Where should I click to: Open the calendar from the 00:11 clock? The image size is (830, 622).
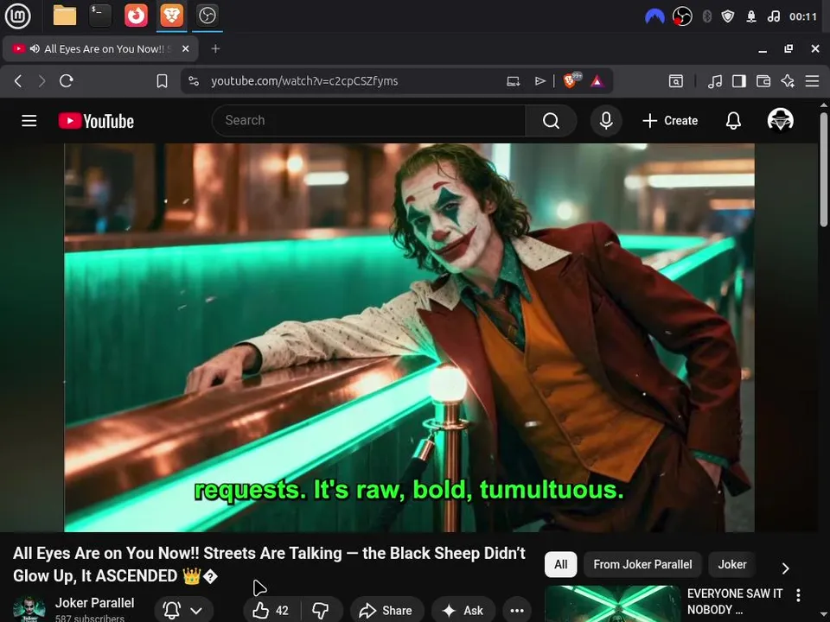[803, 17]
